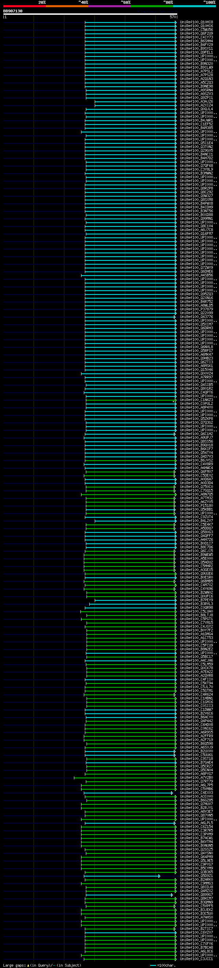Select the UniRef100_B8C7D6 label
Image resolution: width=219 pixels, height=968 pixels.
pos(196,547)
